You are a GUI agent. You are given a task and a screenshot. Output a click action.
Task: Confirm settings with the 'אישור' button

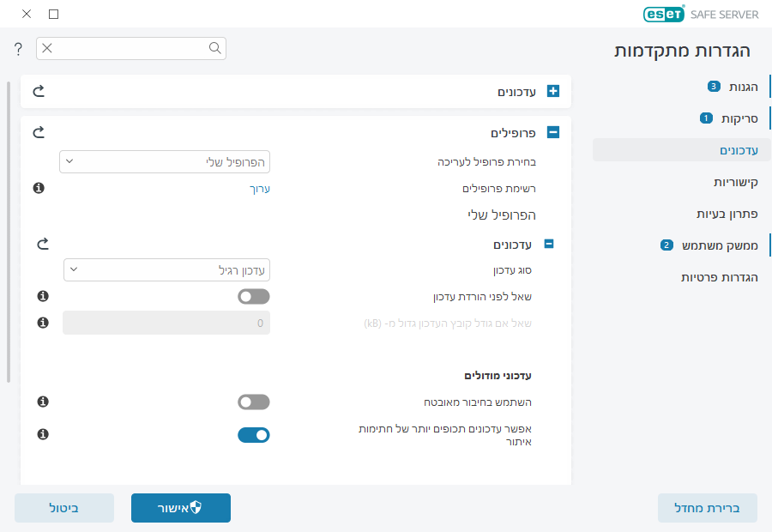tap(180, 508)
